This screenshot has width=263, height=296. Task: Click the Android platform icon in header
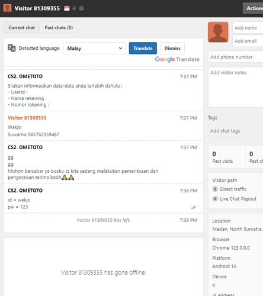tap(74, 8)
